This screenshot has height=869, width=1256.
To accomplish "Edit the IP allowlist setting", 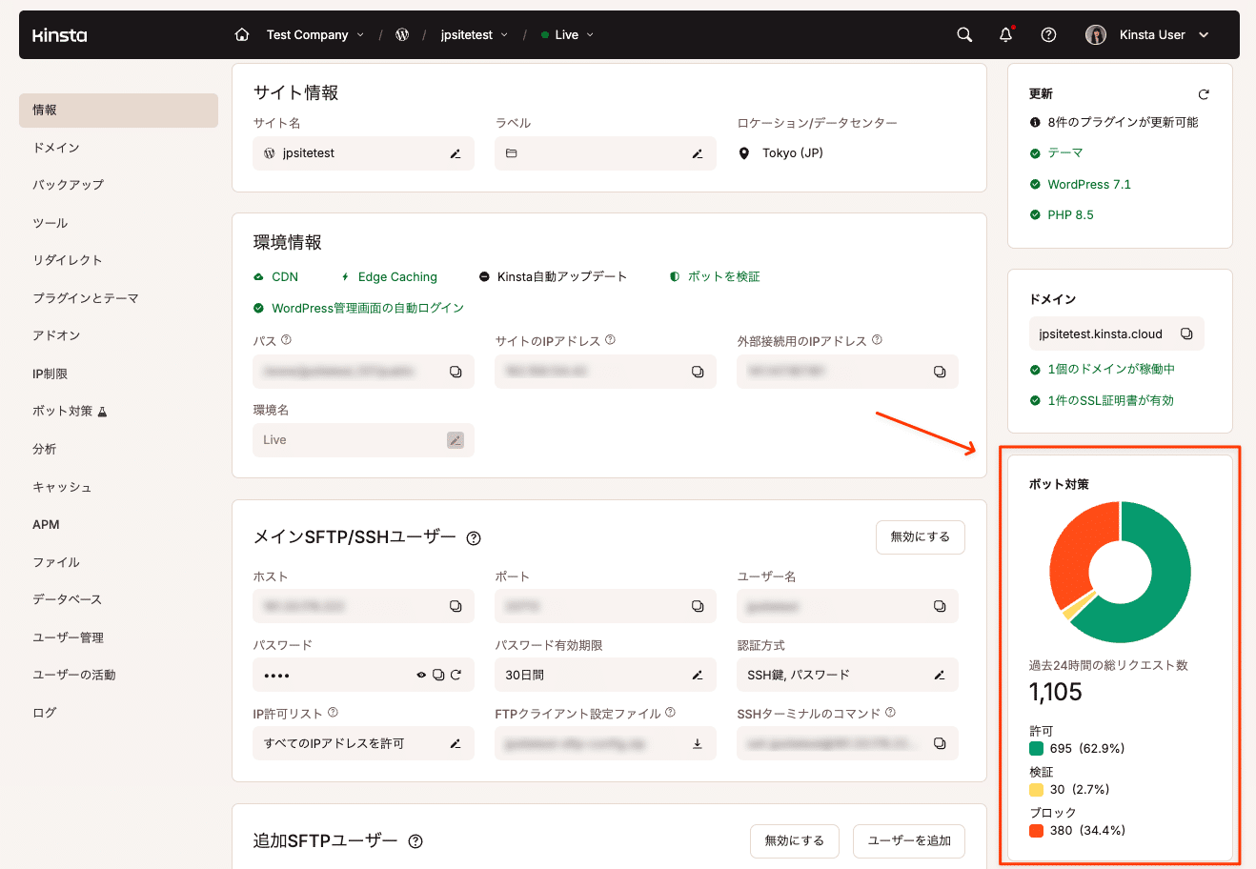I will click(x=456, y=743).
